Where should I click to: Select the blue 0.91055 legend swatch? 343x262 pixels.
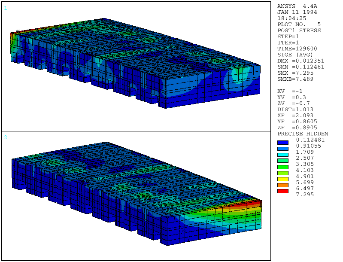(x=283, y=148)
